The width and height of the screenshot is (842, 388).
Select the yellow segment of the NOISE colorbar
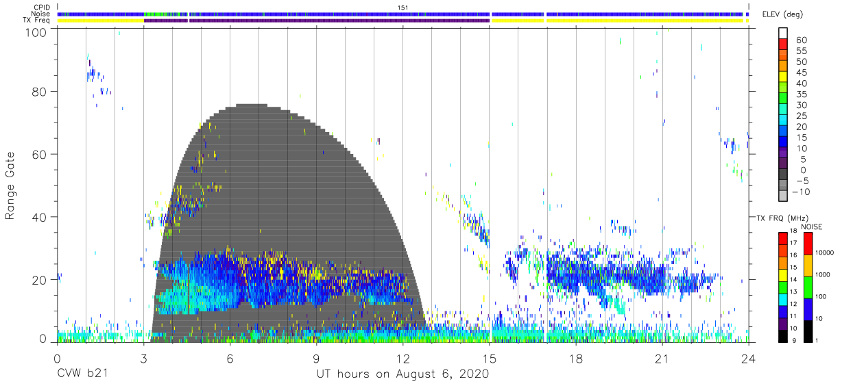click(808, 266)
